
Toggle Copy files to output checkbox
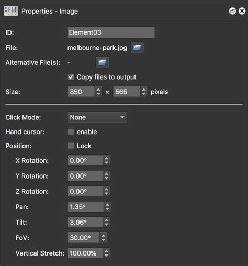click(71, 77)
